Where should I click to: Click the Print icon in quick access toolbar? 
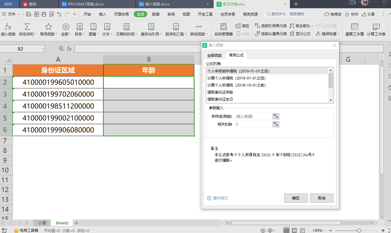tap(44, 14)
